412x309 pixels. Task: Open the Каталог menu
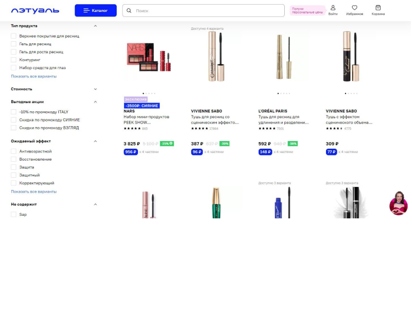(96, 10)
